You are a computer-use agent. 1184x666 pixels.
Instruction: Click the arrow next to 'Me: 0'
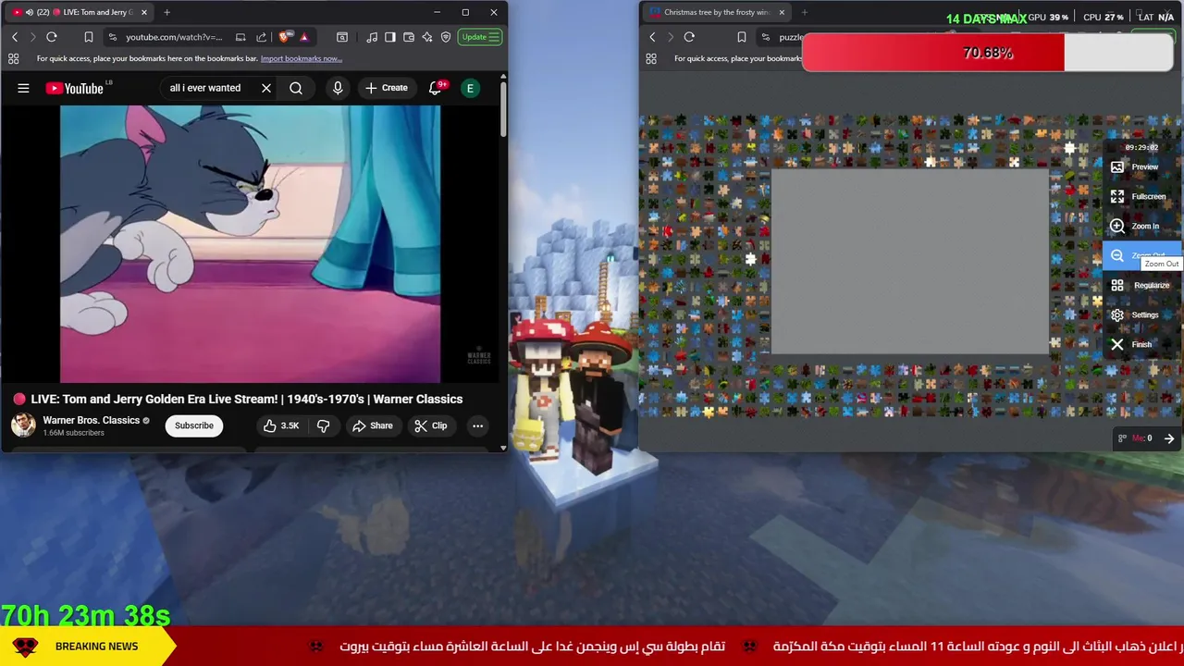click(1169, 438)
